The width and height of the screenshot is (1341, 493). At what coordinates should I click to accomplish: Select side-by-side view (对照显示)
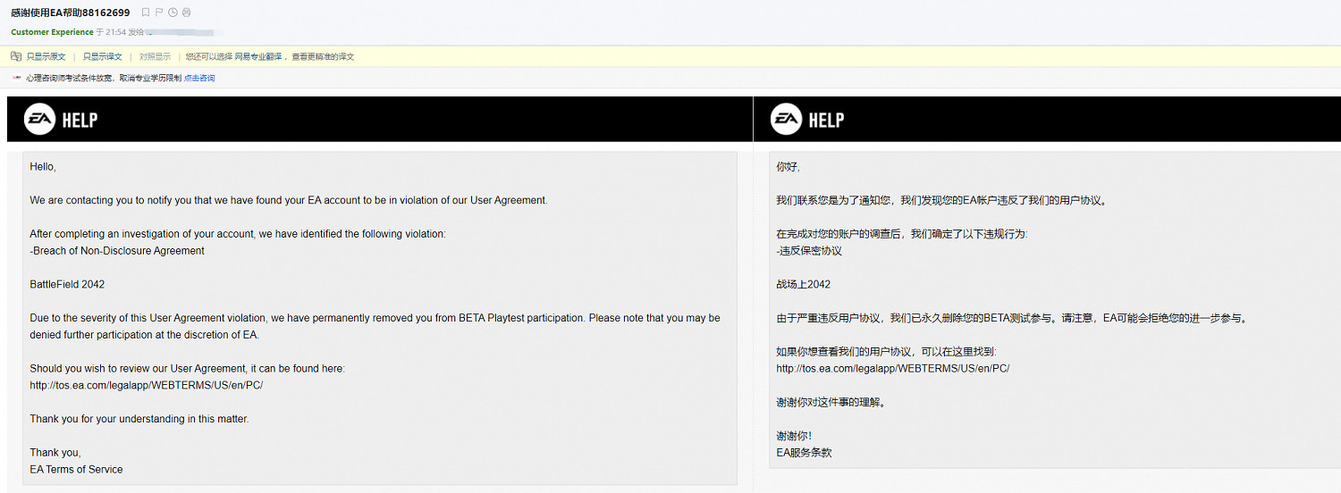pos(155,56)
